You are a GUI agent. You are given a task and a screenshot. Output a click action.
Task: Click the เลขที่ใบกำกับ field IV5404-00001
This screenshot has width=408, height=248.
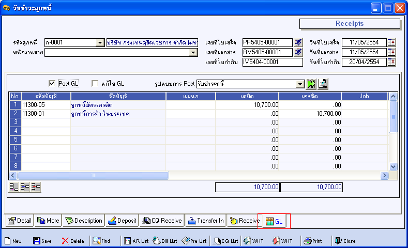point(273,62)
